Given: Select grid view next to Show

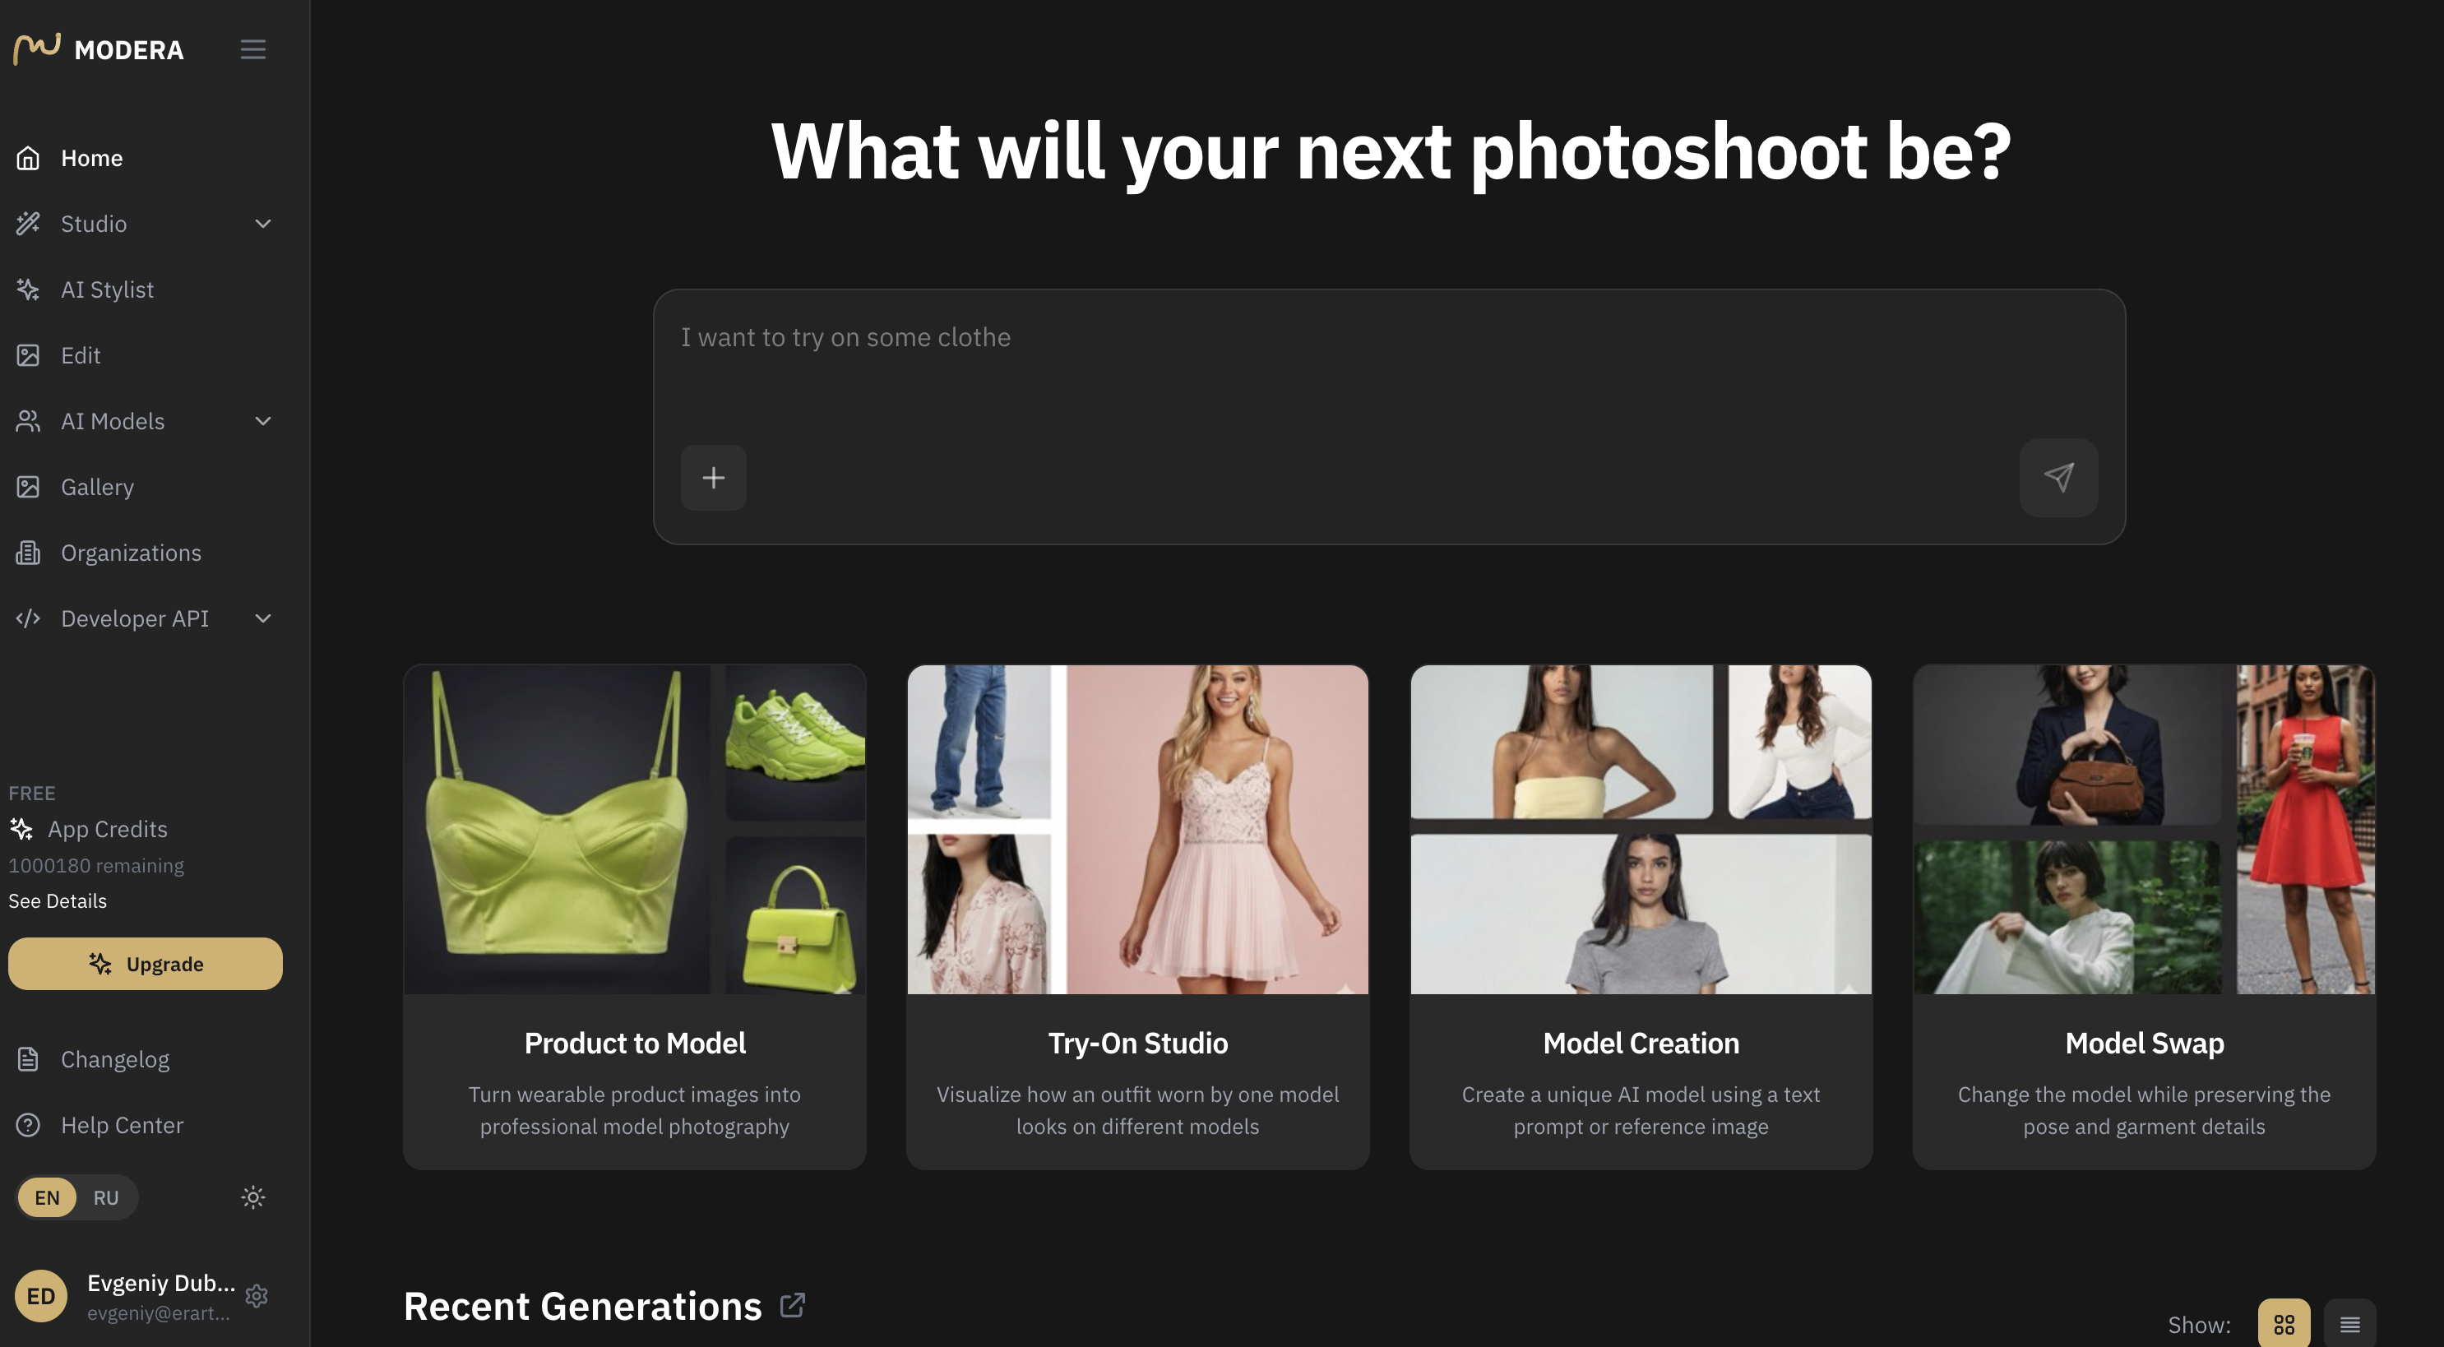Looking at the screenshot, I should 2284,1324.
